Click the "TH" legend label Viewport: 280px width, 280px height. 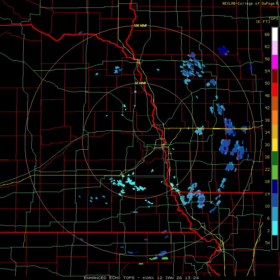[267, 243]
